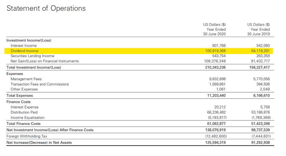Viewport: 286px width, 156px height.
Task: Click the Total Finance Costs label
Action: (x=23, y=124)
